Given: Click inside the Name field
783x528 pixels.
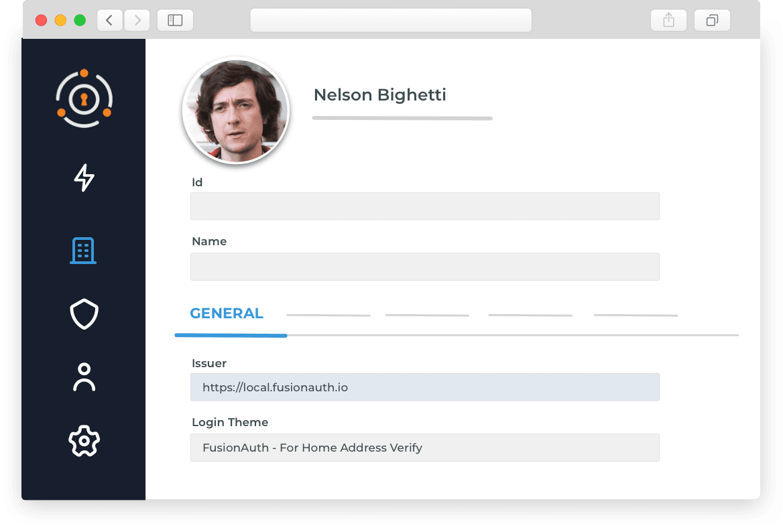Looking at the screenshot, I should 424,266.
